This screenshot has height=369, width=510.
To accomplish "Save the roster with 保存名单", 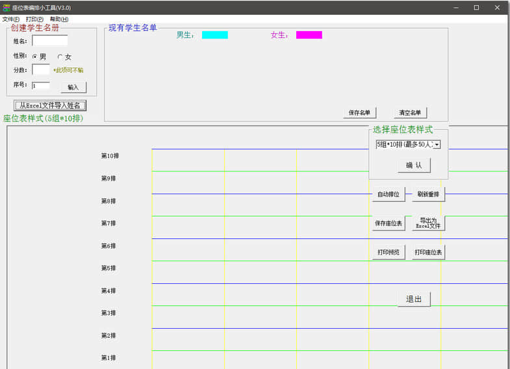I will (359, 112).
